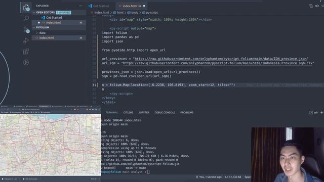
Task: Open the Source Control view icon
Action: pyautogui.click(x=26, y=30)
